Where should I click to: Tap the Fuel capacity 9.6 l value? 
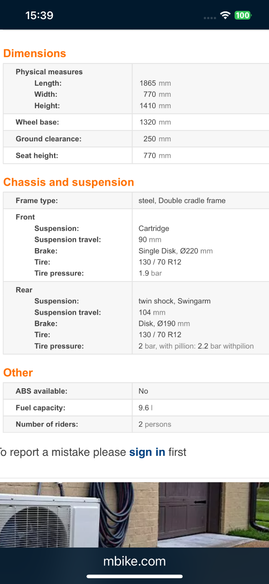(x=146, y=408)
